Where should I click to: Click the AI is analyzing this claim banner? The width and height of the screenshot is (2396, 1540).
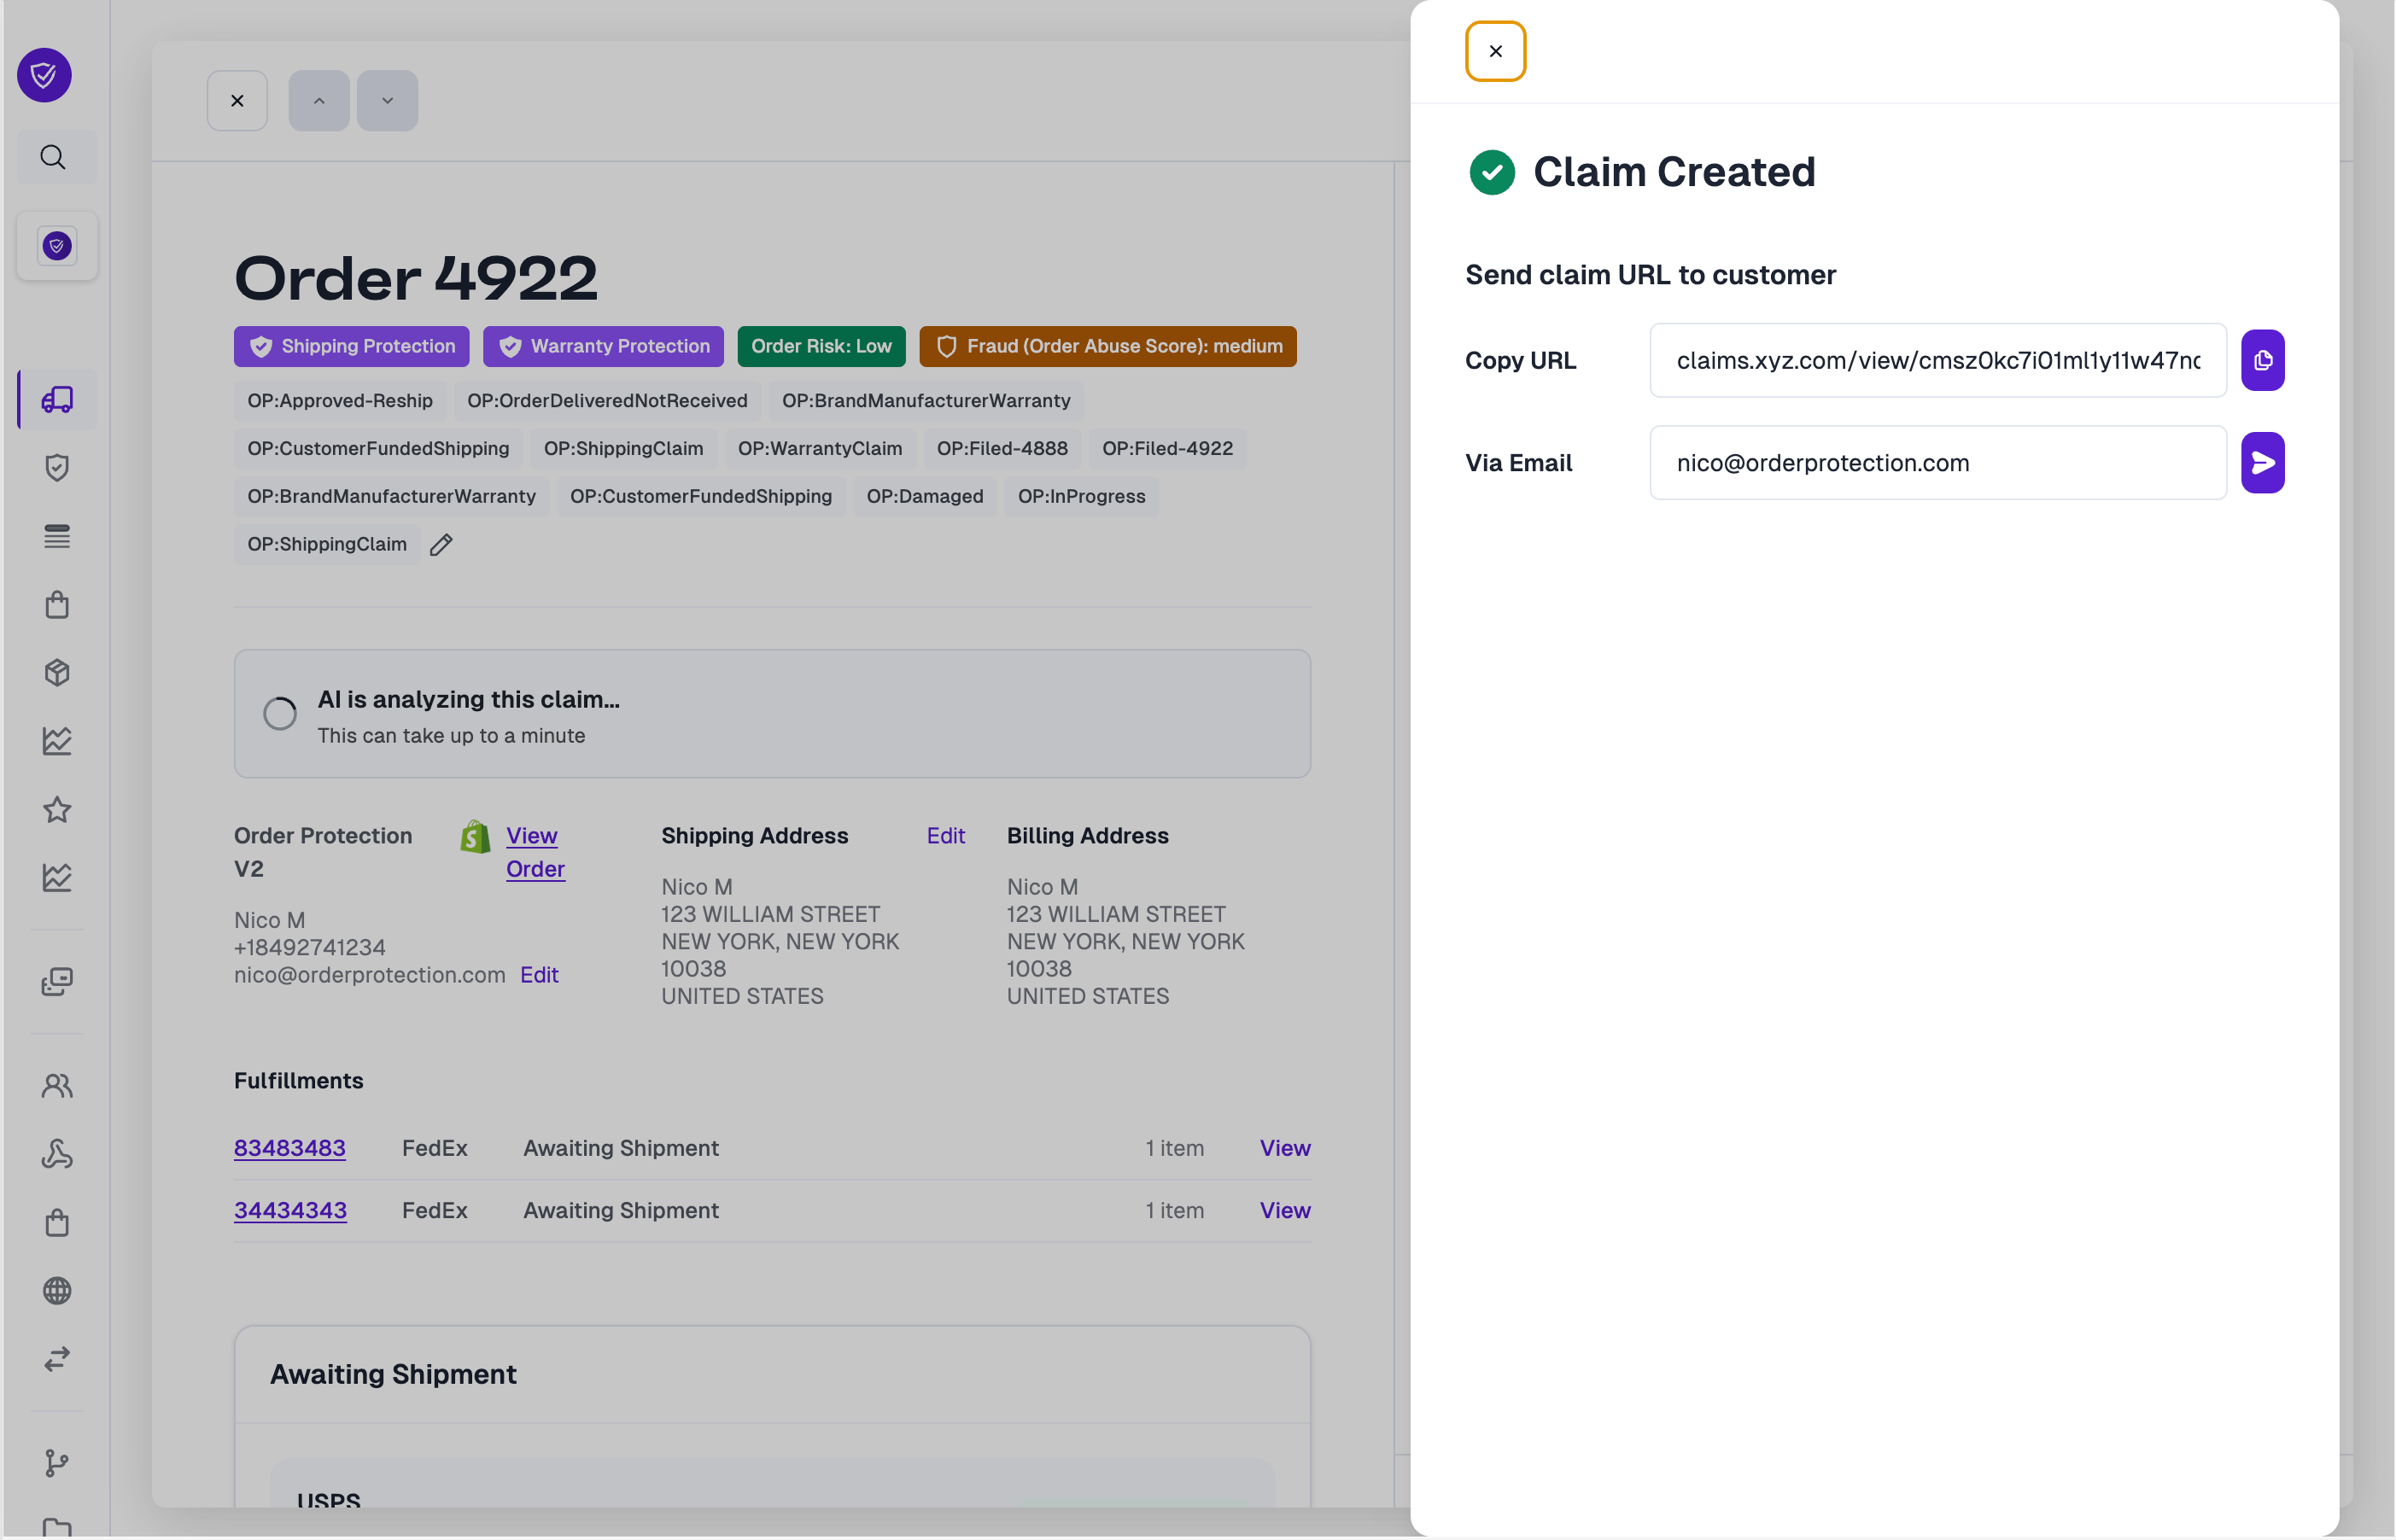pos(772,714)
